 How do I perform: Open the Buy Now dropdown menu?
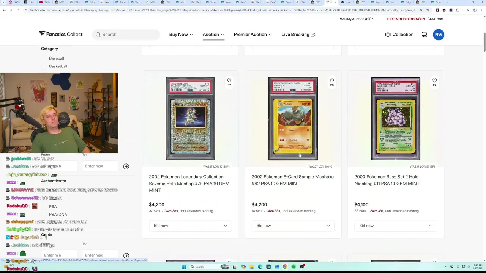(181, 35)
